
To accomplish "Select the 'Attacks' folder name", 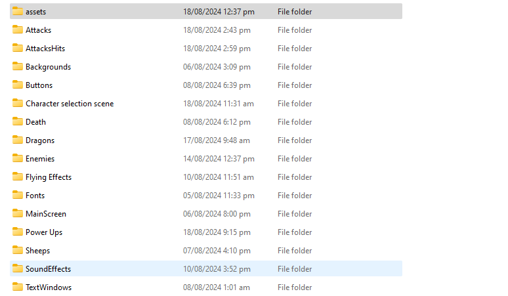I will [x=39, y=30].
